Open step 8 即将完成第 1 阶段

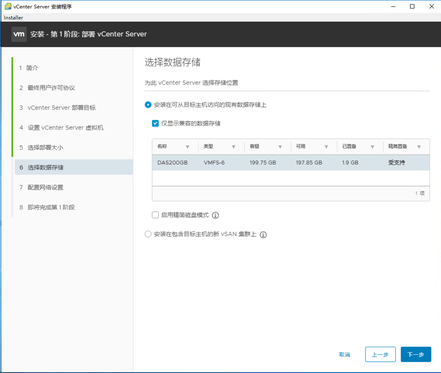pyautogui.click(x=47, y=207)
